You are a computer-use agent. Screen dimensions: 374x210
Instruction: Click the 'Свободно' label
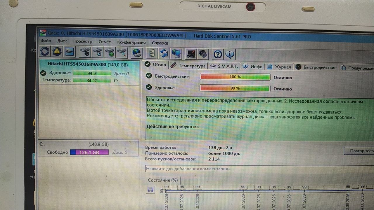pyautogui.click(x=57, y=152)
